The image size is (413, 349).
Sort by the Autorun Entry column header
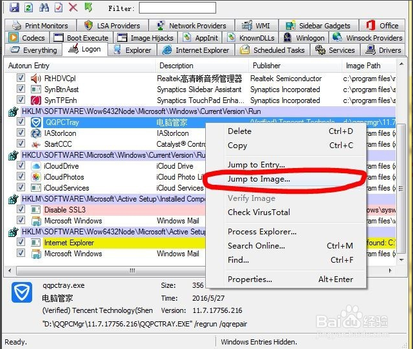click(80, 66)
